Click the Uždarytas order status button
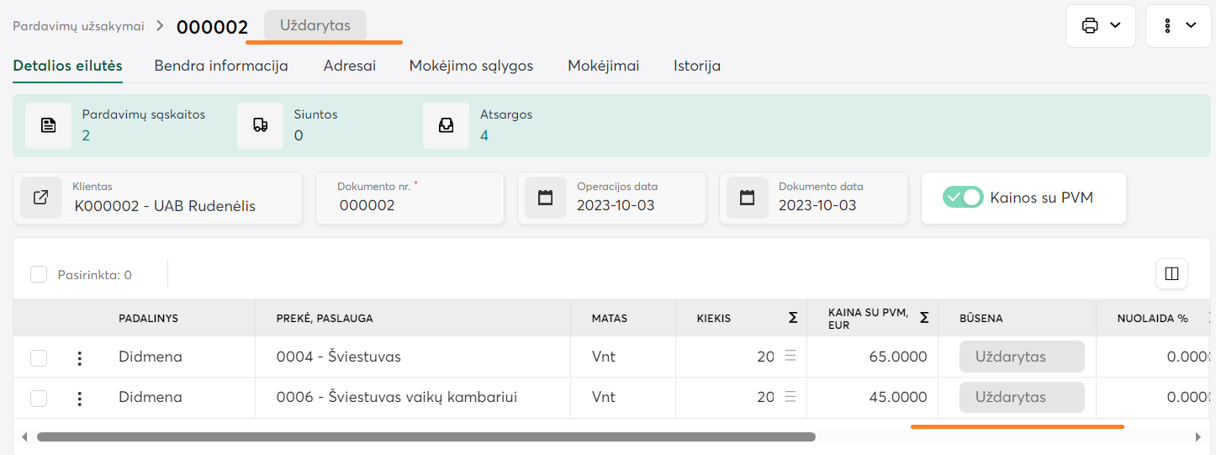 click(x=315, y=25)
